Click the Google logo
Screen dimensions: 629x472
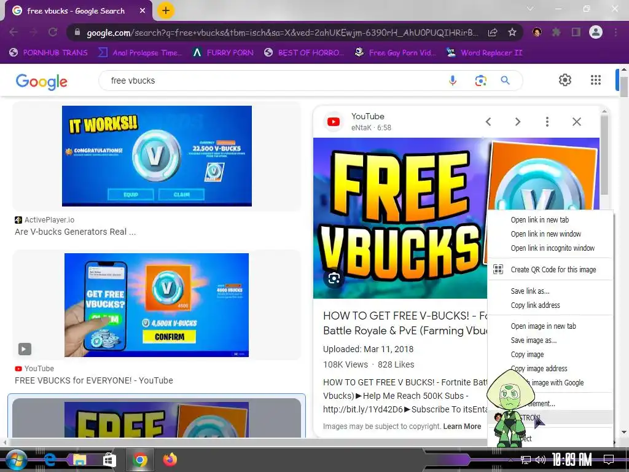[41, 81]
